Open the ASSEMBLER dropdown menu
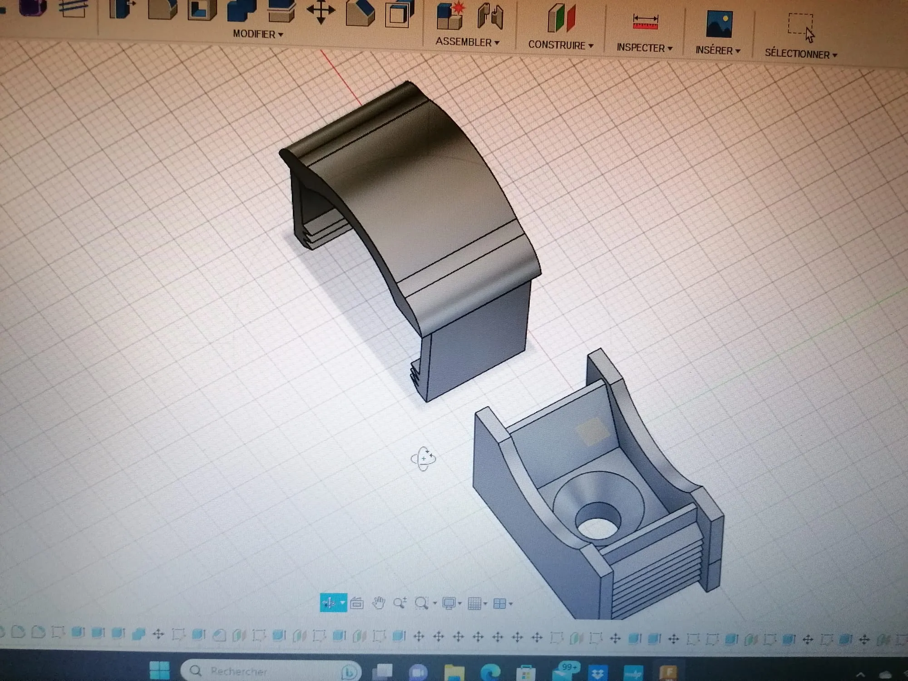 tap(467, 42)
